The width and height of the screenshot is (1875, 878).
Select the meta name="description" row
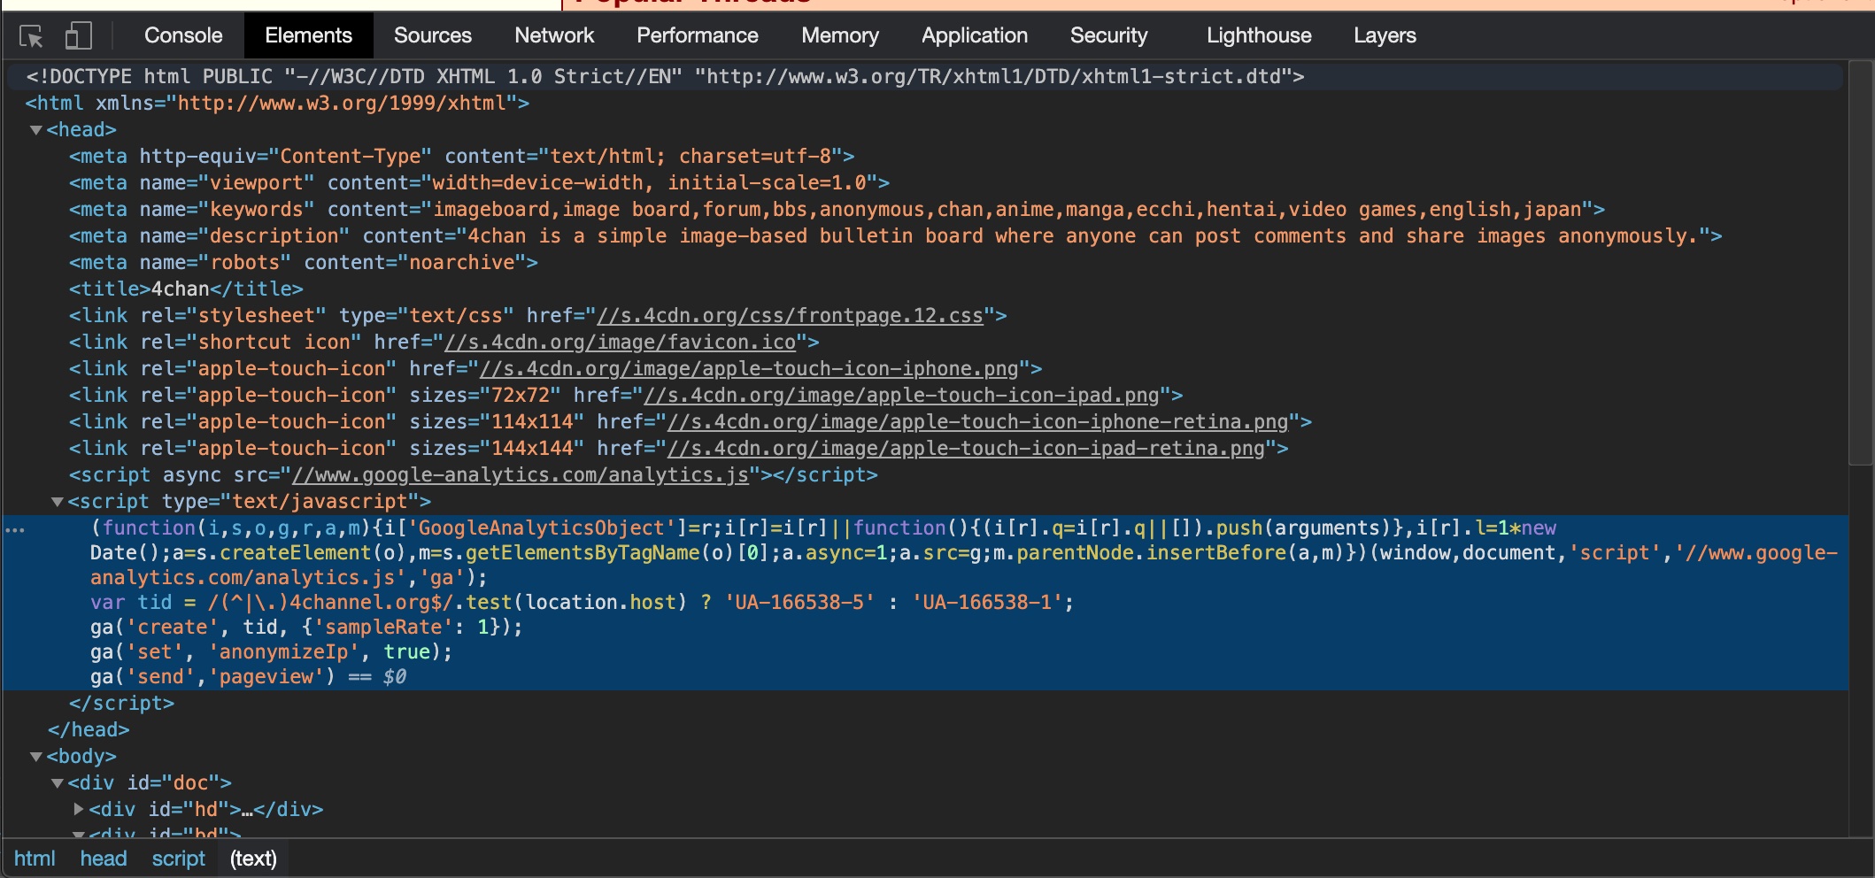(925, 236)
